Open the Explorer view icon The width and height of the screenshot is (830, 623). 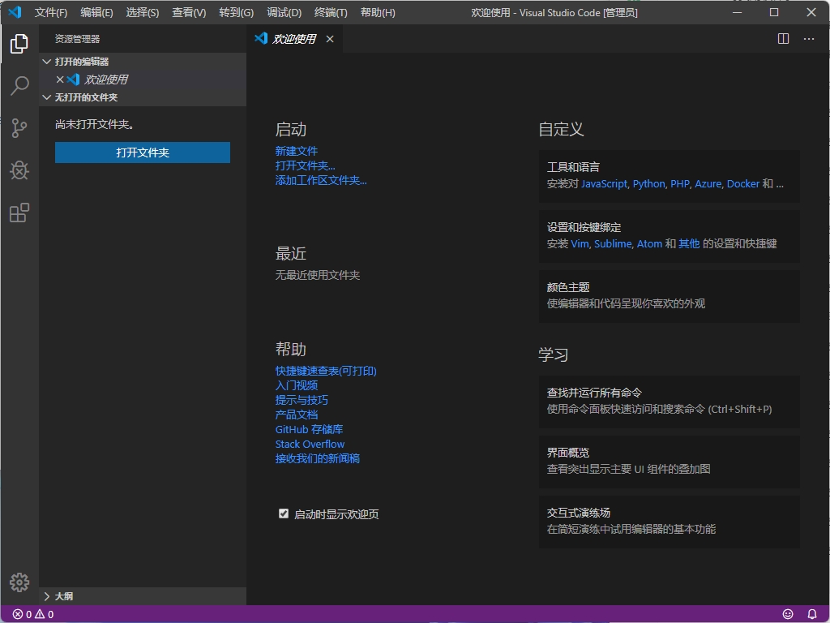pos(19,44)
